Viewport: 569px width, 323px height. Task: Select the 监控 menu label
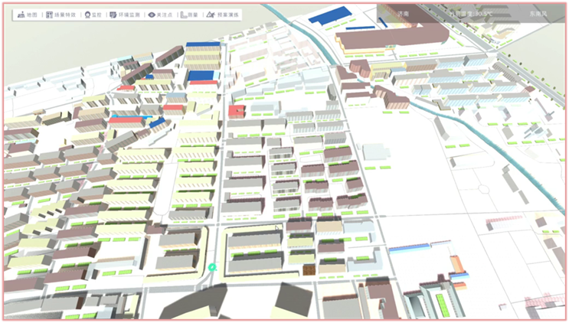click(96, 15)
